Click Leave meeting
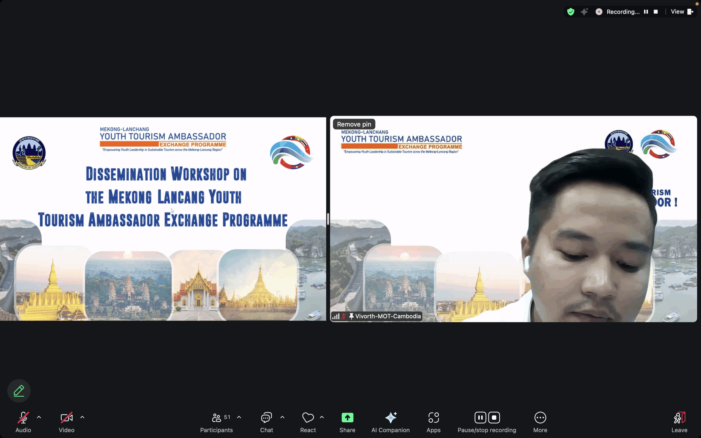This screenshot has width=701, height=438. tap(679, 422)
